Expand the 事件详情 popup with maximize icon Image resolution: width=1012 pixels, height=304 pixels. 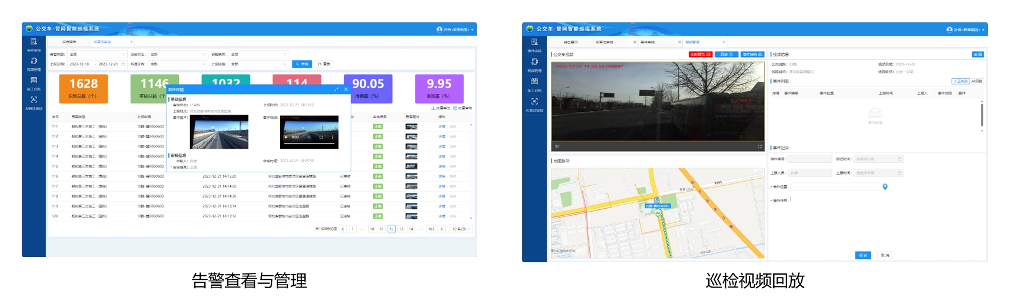(x=336, y=89)
